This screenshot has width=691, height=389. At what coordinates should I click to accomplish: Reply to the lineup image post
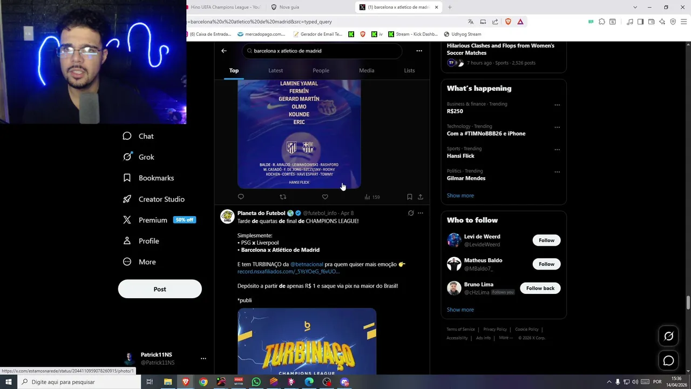[241, 197]
